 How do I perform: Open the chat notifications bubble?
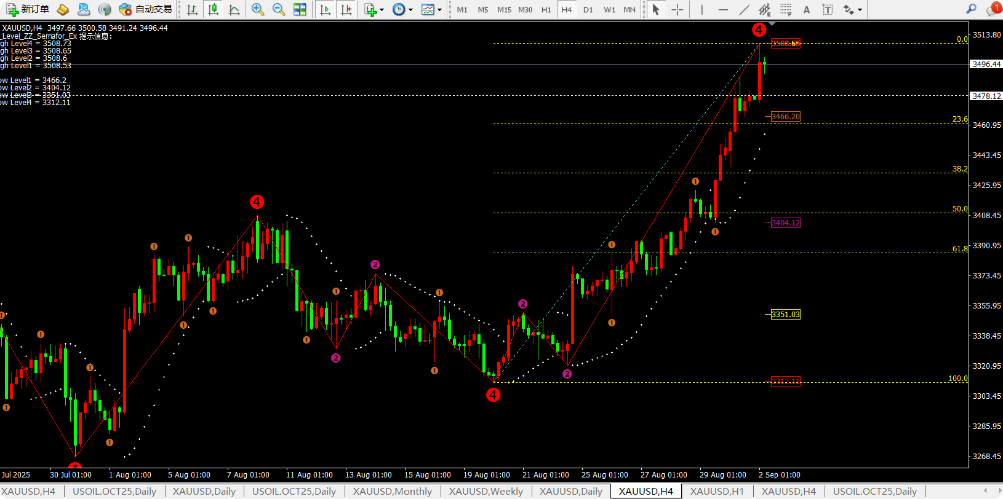coord(993,9)
